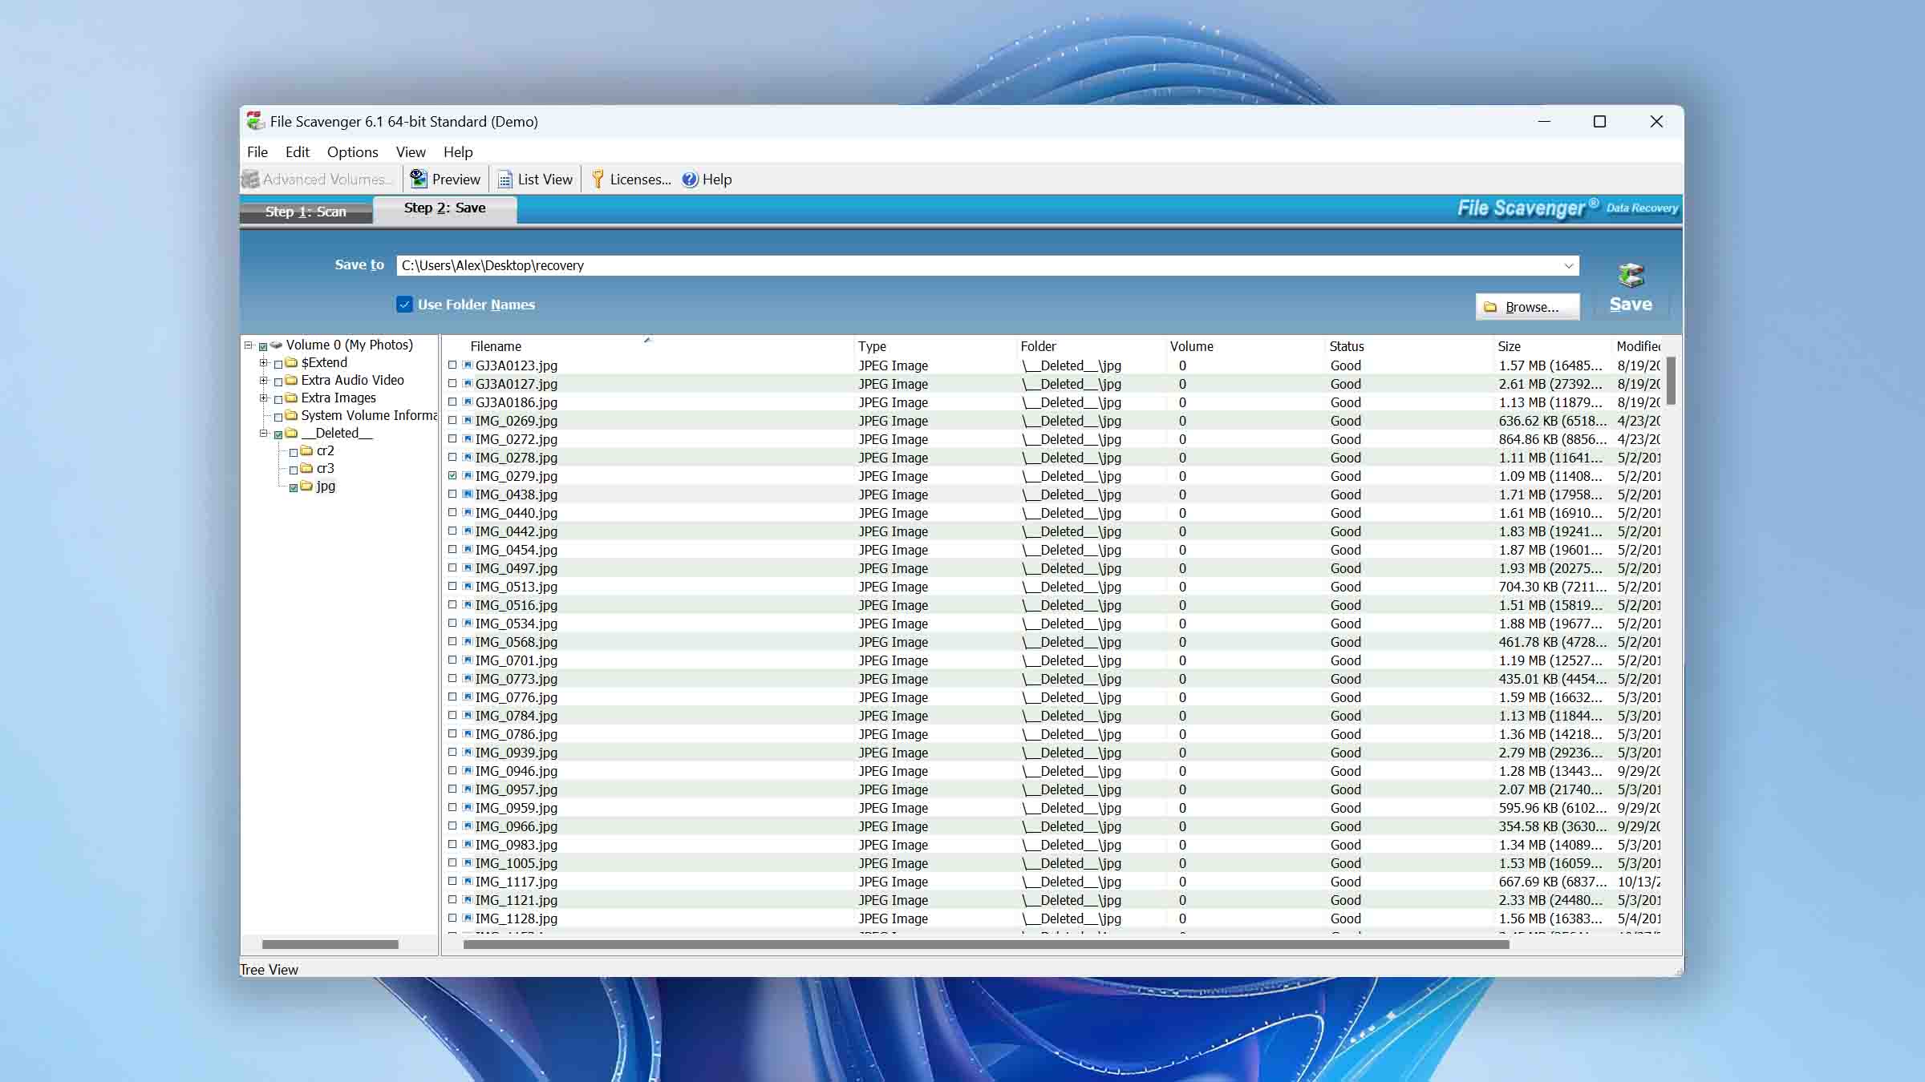Click the Extra Audio Video folder icon
Image resolution: width=1925 pixels, height=1082 pixels.
coord(292,380)
